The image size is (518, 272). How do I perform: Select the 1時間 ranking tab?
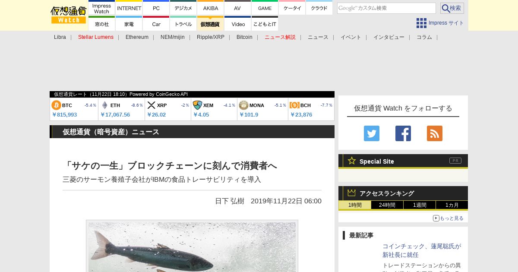355,205
